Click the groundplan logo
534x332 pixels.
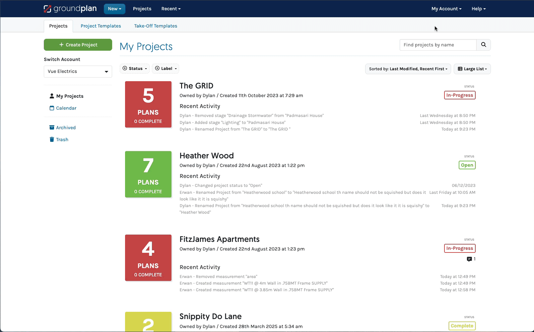[70, 9]
